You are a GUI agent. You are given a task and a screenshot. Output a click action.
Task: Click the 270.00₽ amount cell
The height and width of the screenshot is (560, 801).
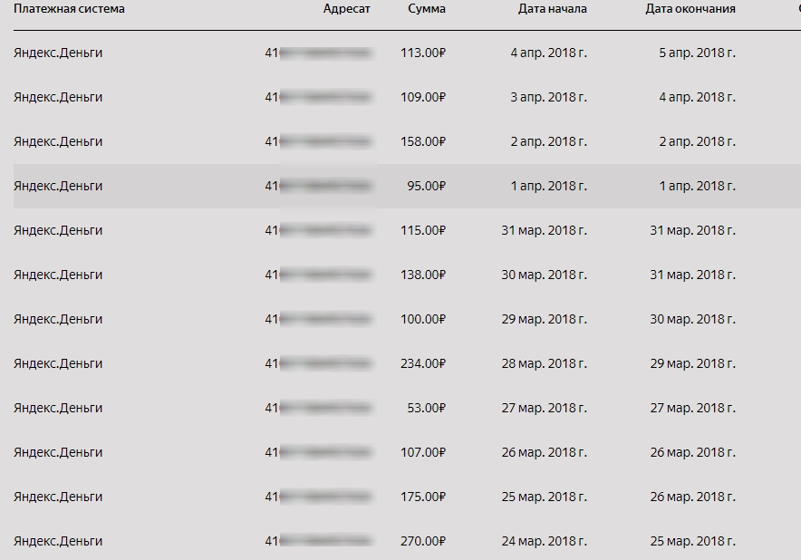[x=423, y=541]
